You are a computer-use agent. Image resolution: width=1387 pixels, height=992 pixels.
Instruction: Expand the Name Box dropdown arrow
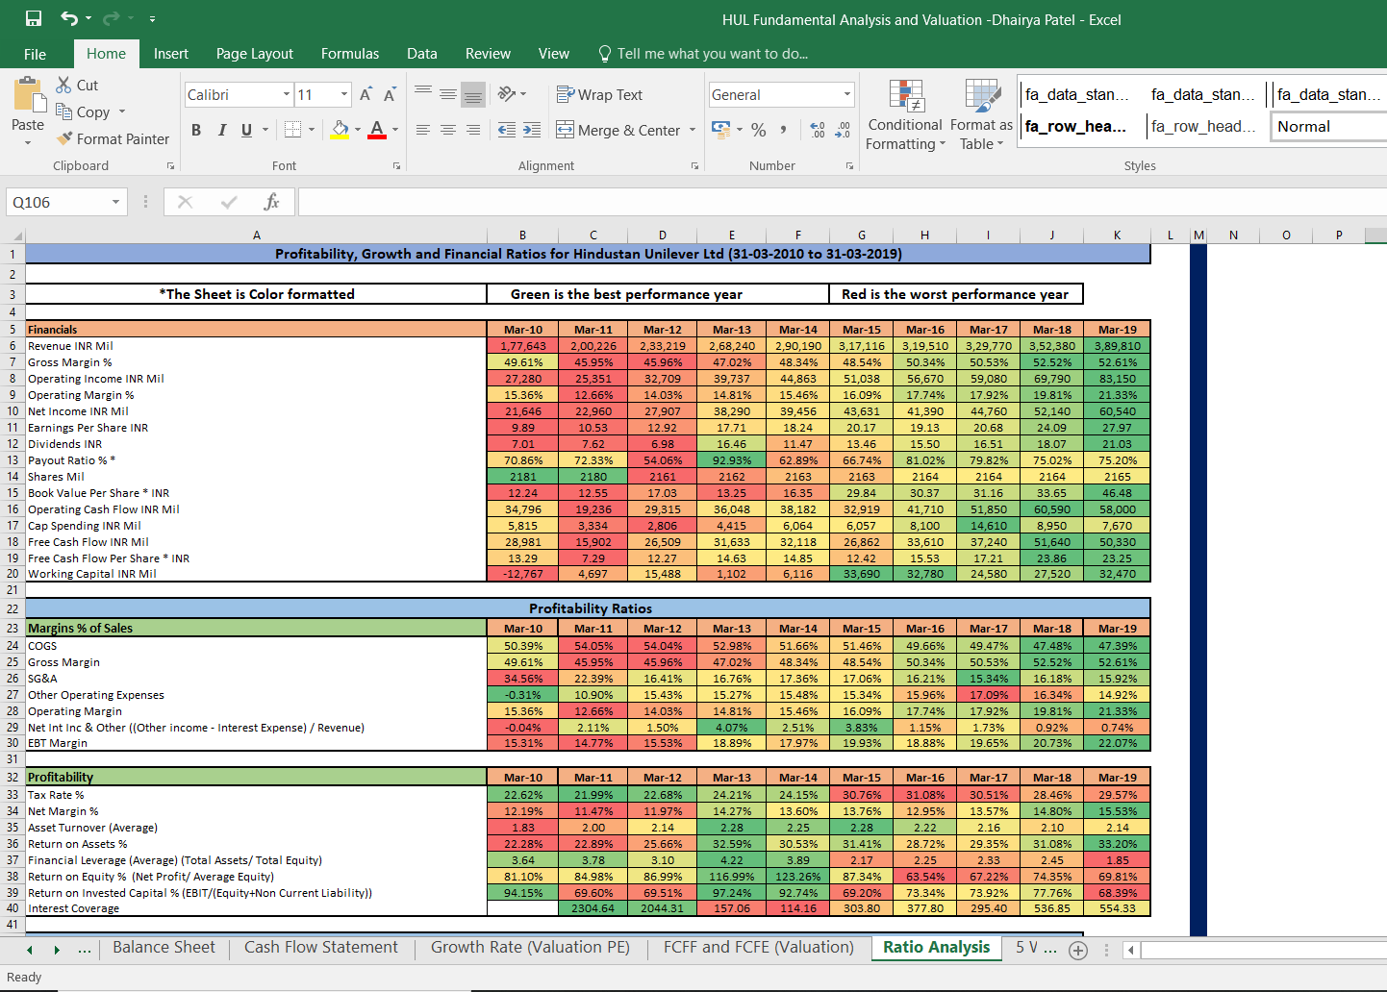(116, 202)
